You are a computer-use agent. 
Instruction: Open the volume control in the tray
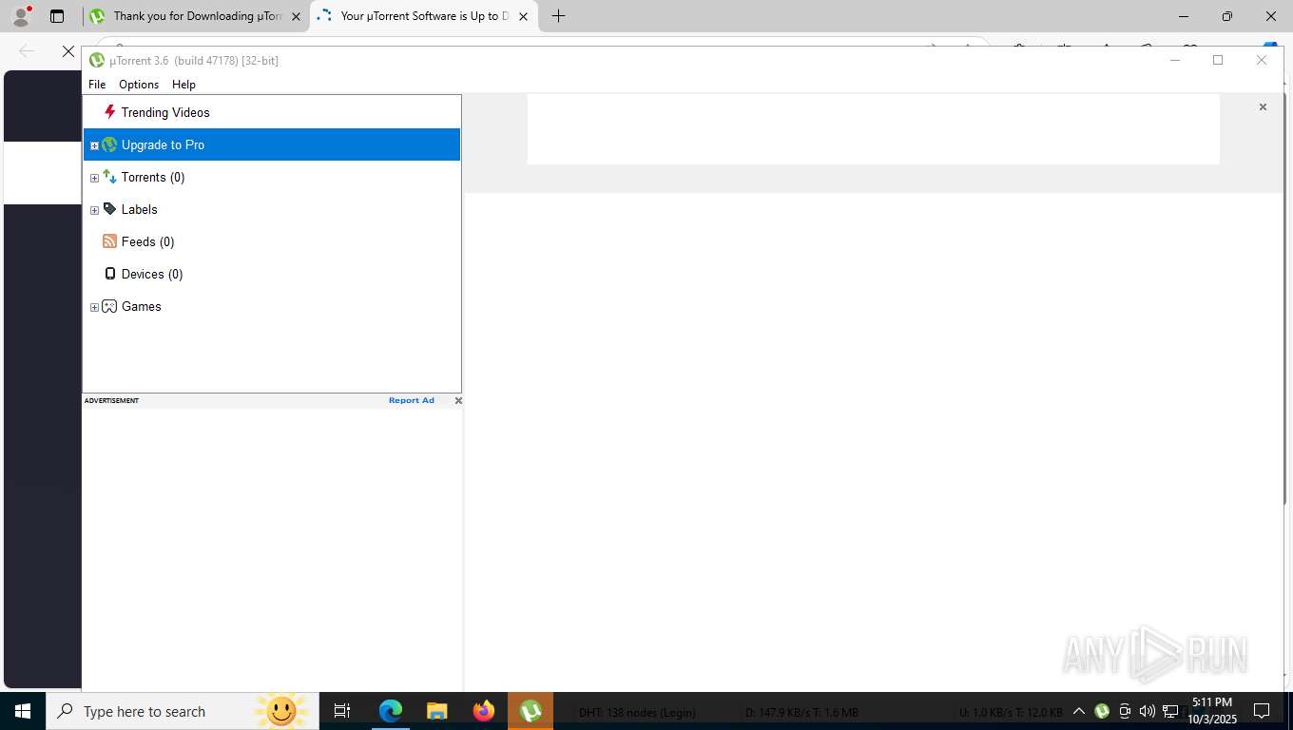[x=1148, y=711]
